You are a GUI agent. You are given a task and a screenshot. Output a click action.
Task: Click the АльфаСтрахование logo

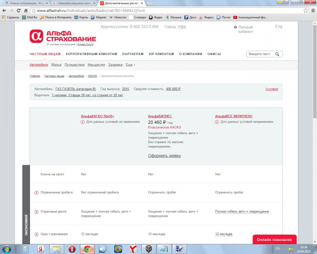[63, 37]
